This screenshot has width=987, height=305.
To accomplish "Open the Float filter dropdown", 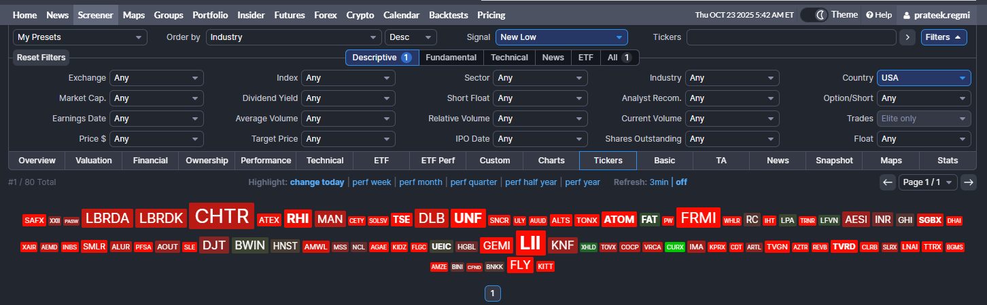I will pyautogui.click(x=924, y=139).
